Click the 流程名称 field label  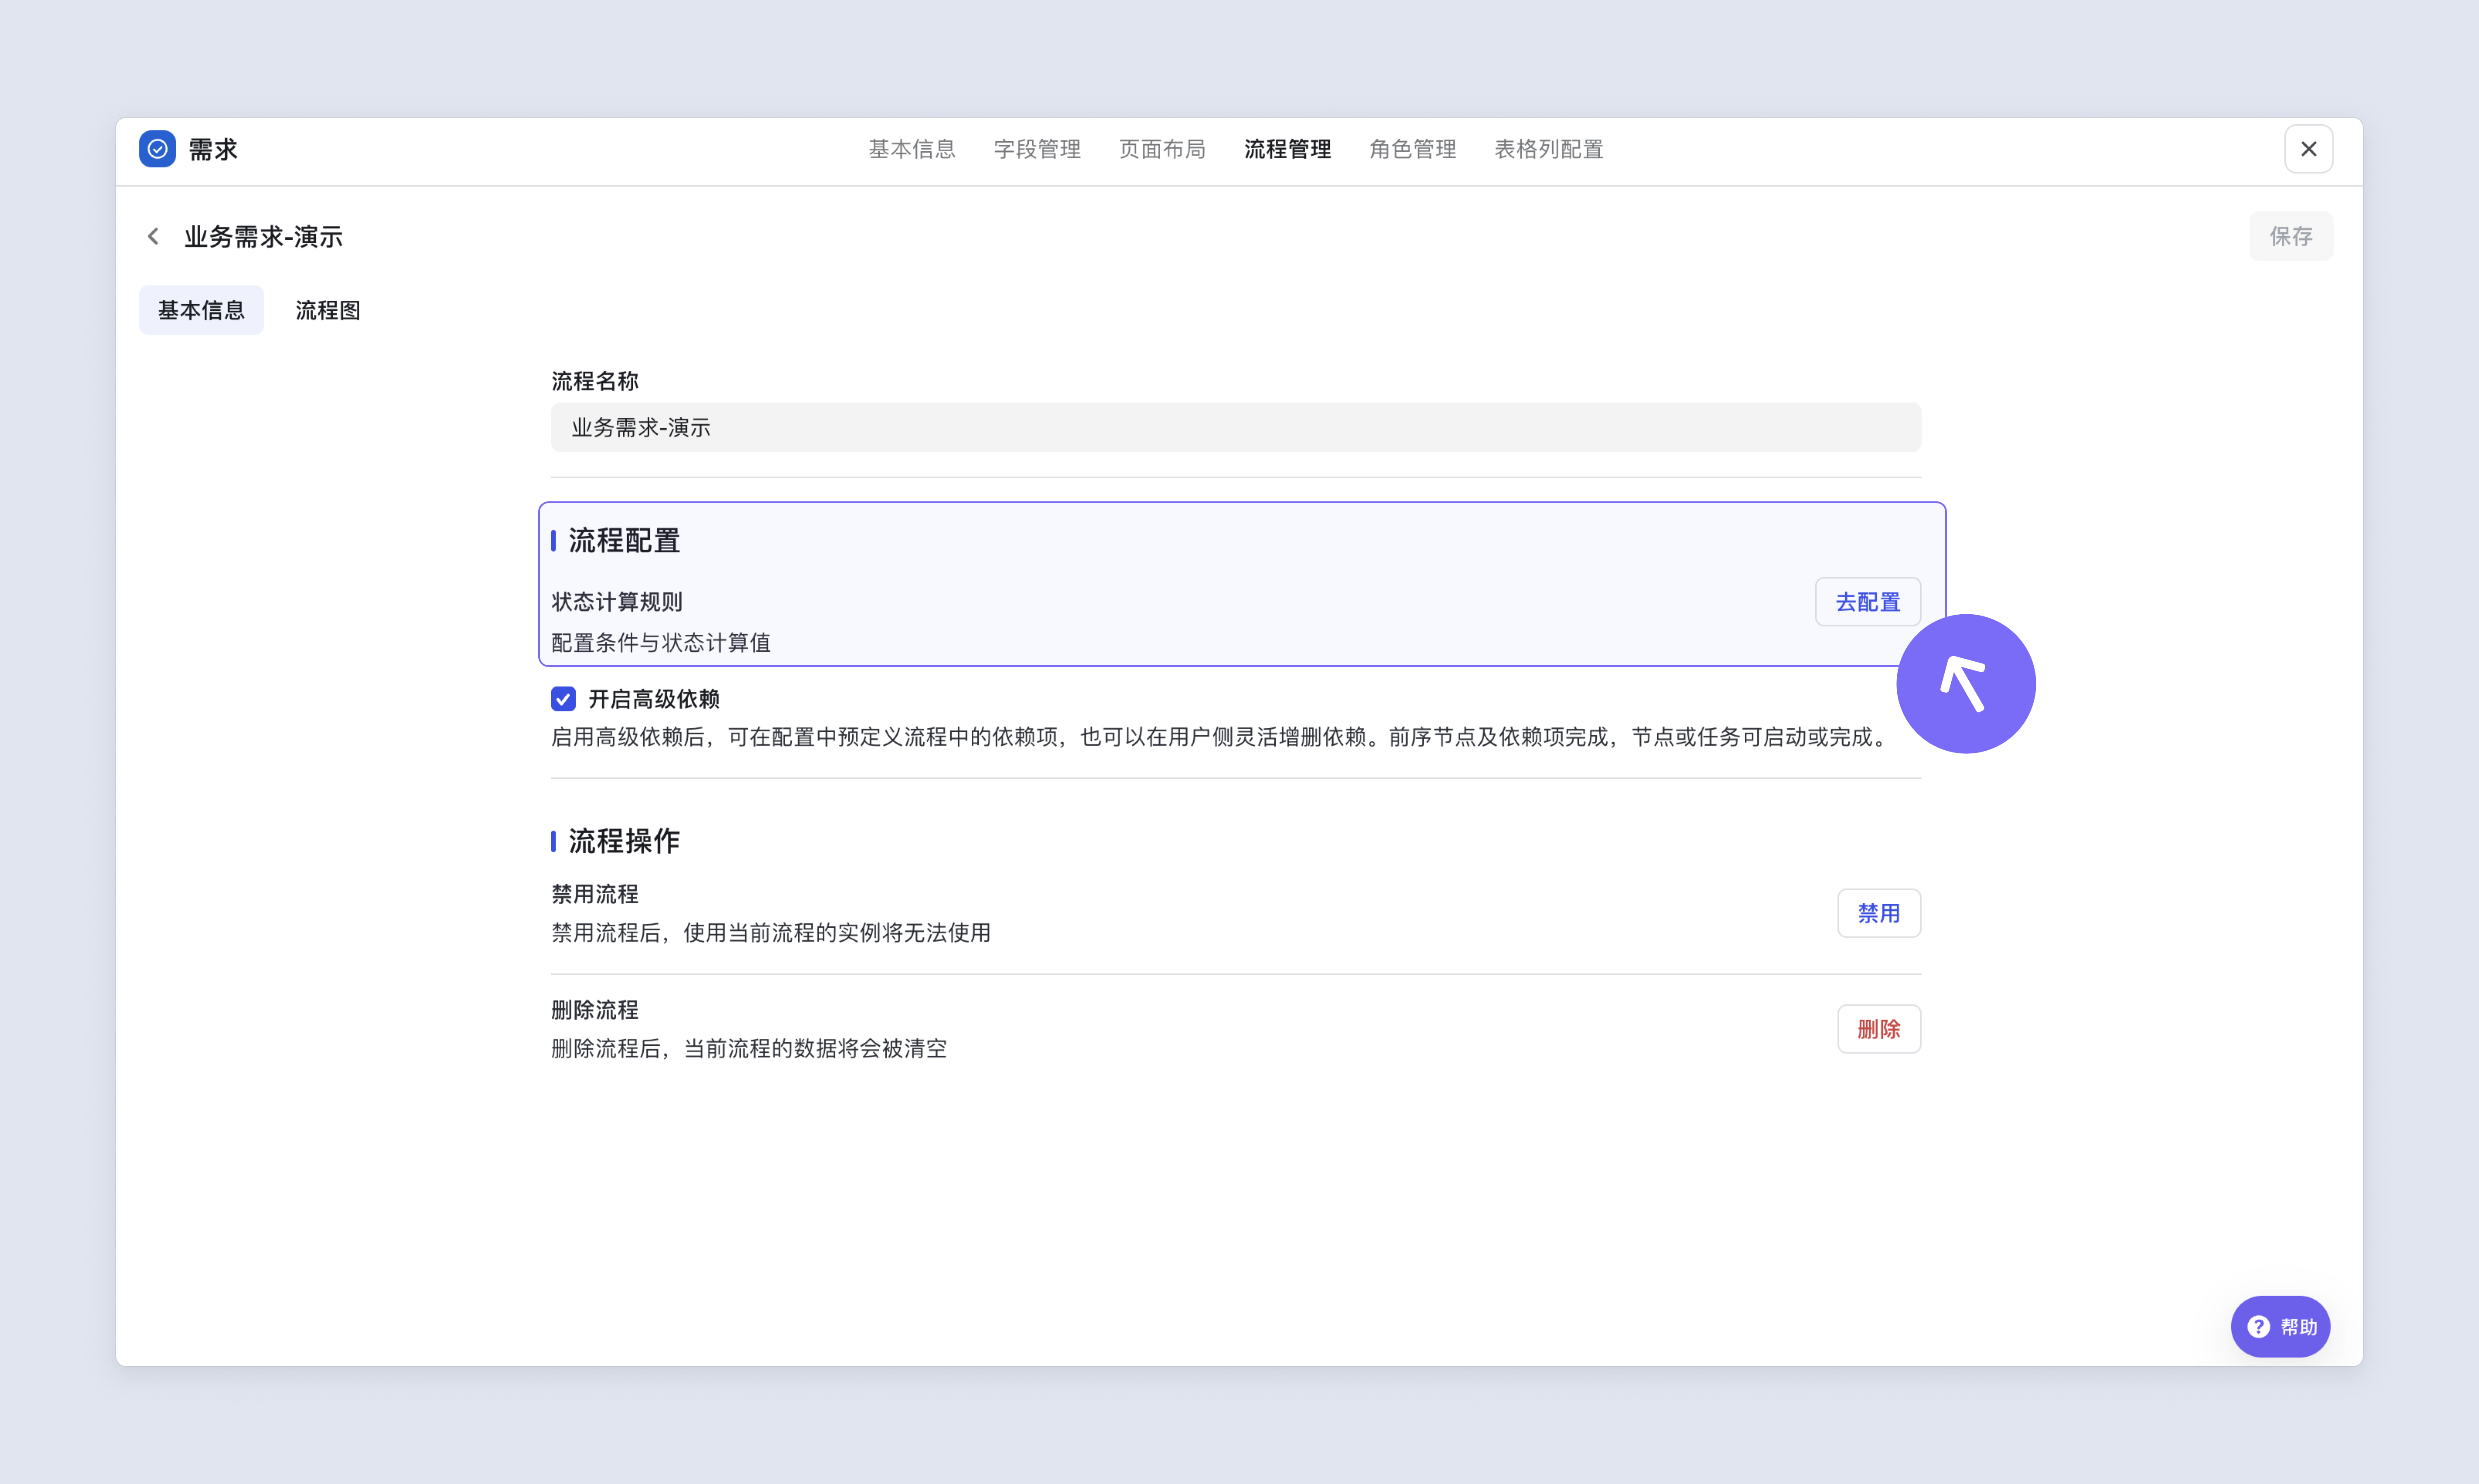(x=594, y=381)
